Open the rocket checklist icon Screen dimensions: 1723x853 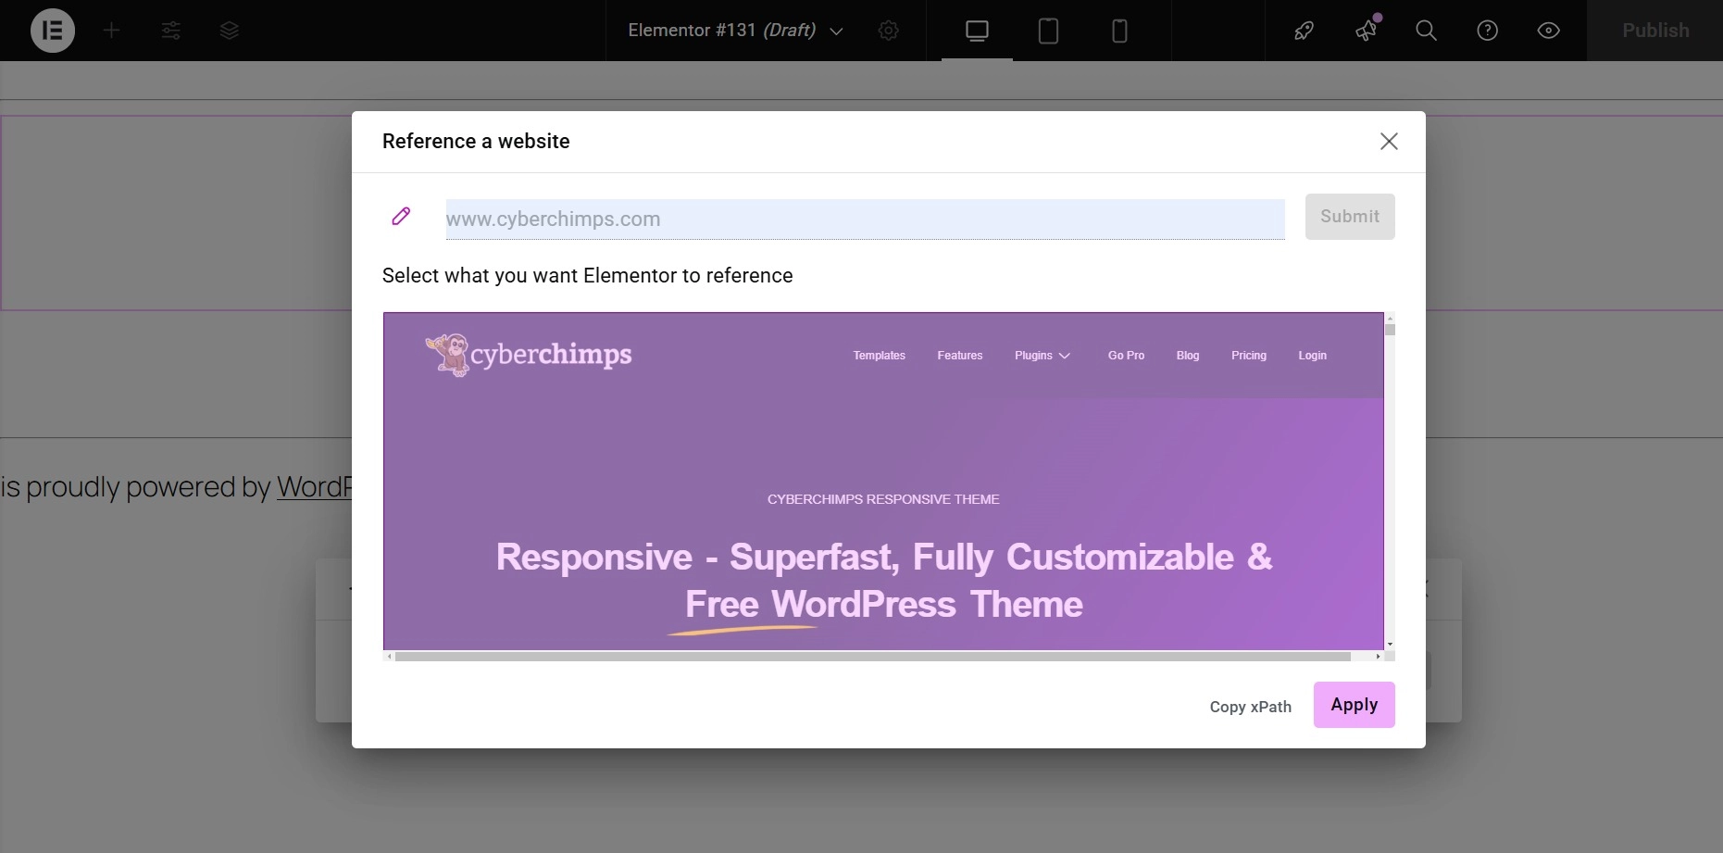point(1305,31)
